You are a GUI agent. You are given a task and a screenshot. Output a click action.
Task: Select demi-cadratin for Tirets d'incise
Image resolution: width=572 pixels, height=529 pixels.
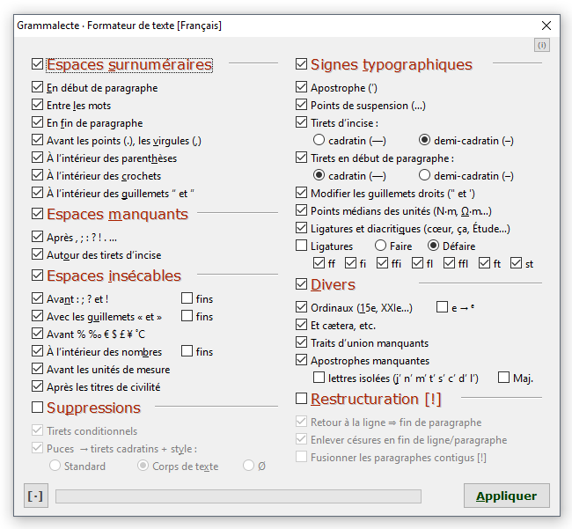pos(424,140)
